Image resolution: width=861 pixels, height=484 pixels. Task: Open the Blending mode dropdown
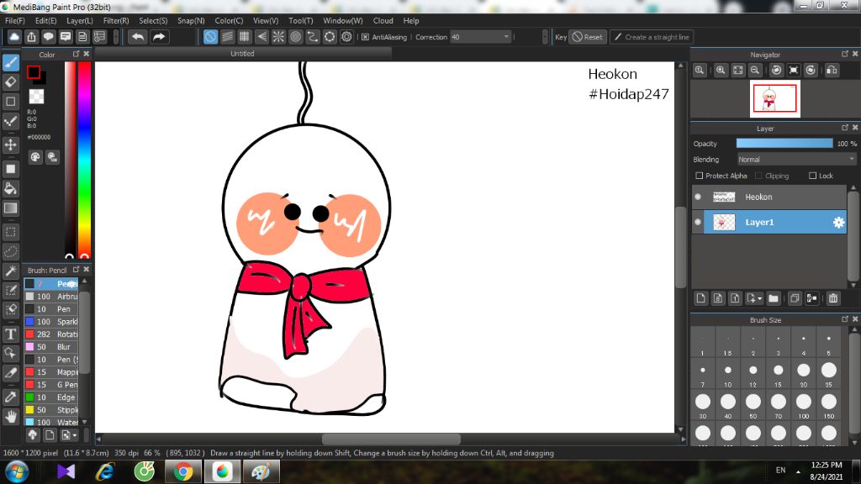click(x=796, y=159)
